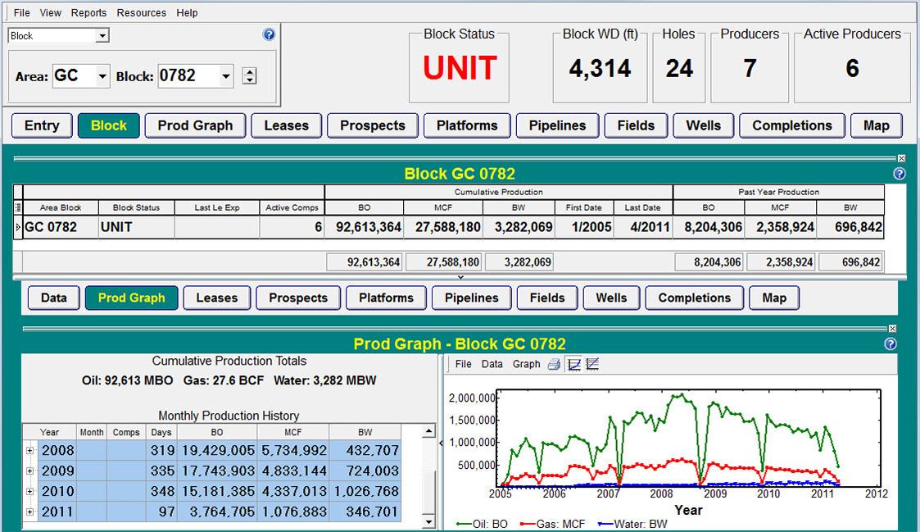Open the Graph menu in chart toolbar
Viewport: 920px width, 532px height.
[526, 364]
